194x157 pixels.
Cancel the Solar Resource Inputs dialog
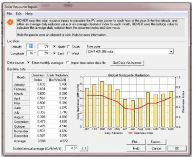click(156, 148)
